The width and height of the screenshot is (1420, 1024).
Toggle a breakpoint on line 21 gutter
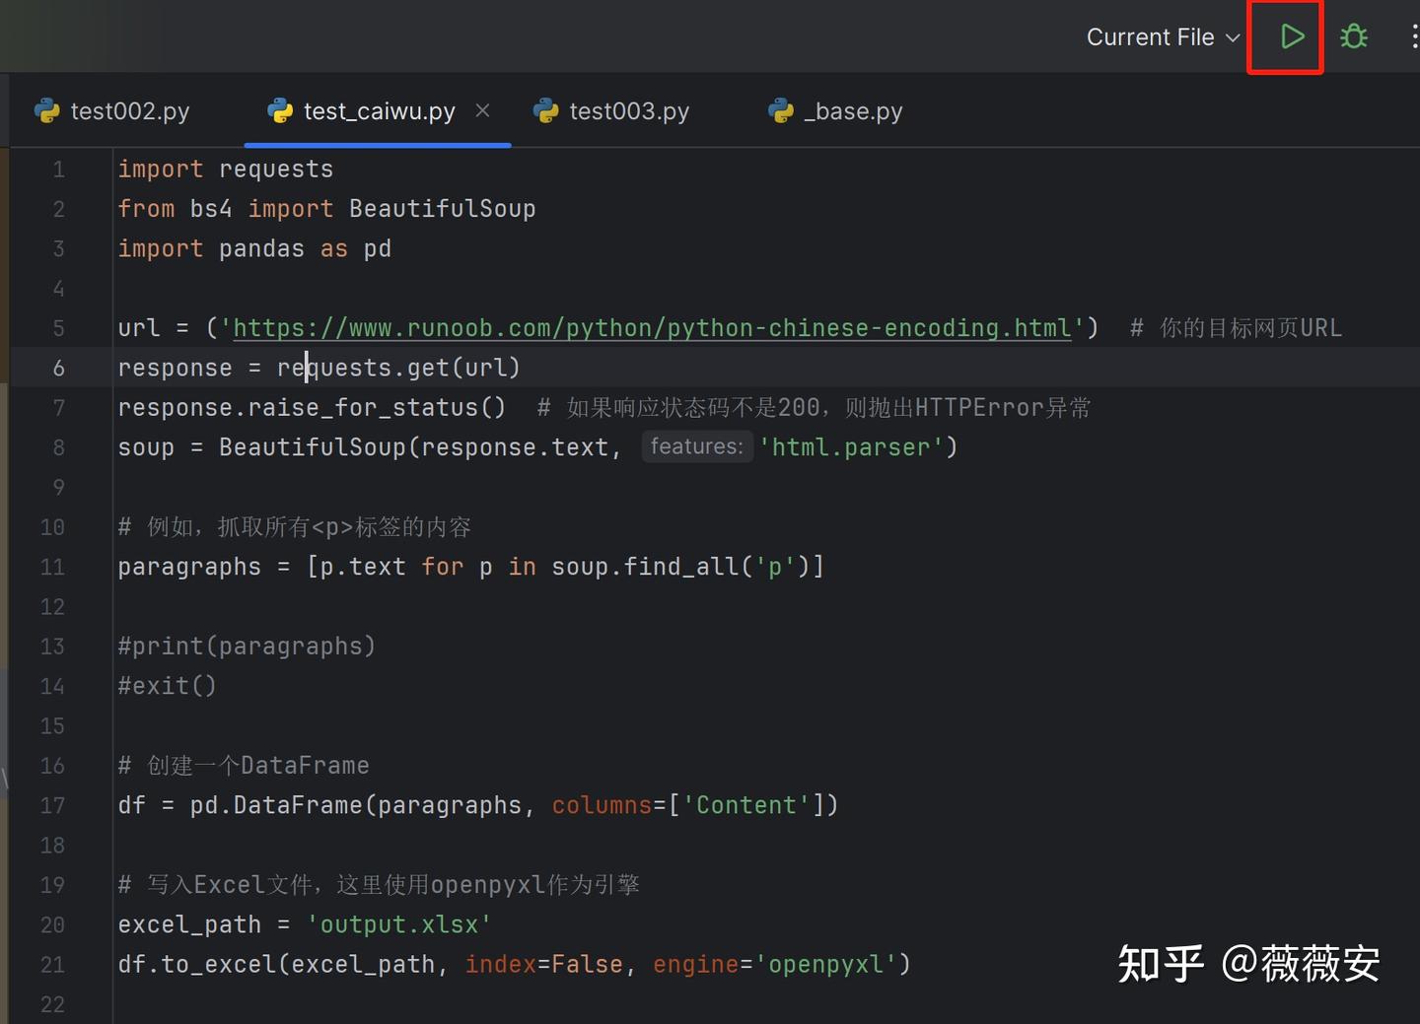pos(52,965)
